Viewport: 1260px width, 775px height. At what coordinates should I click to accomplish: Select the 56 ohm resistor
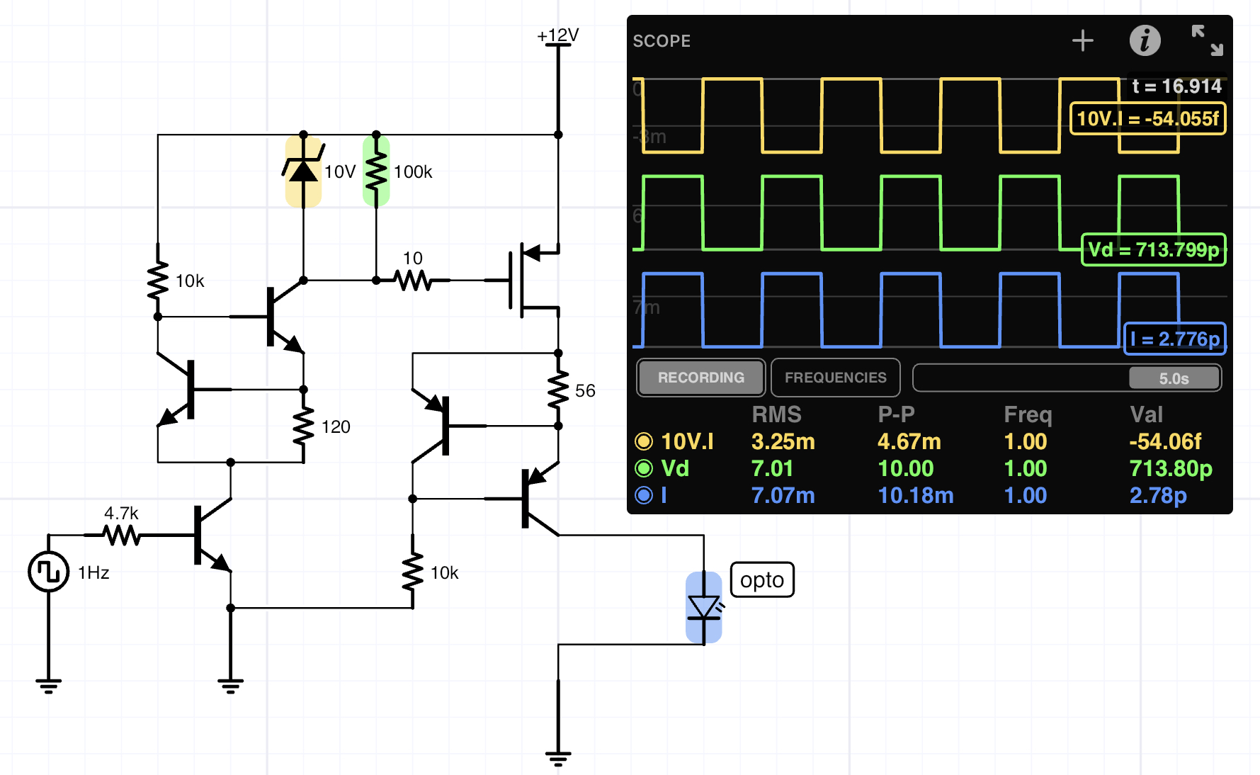pos(558,390)
